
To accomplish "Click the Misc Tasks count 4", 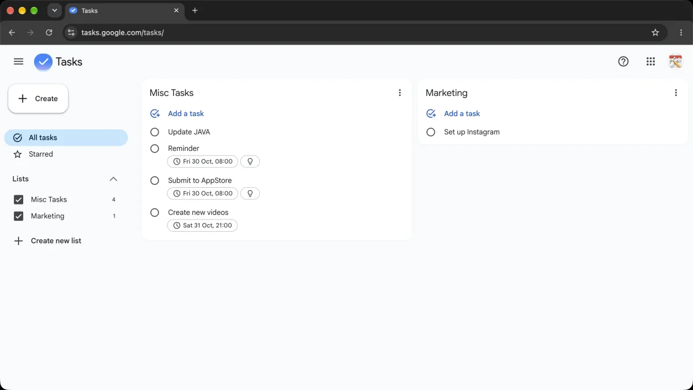I will (x=114, y=199).
